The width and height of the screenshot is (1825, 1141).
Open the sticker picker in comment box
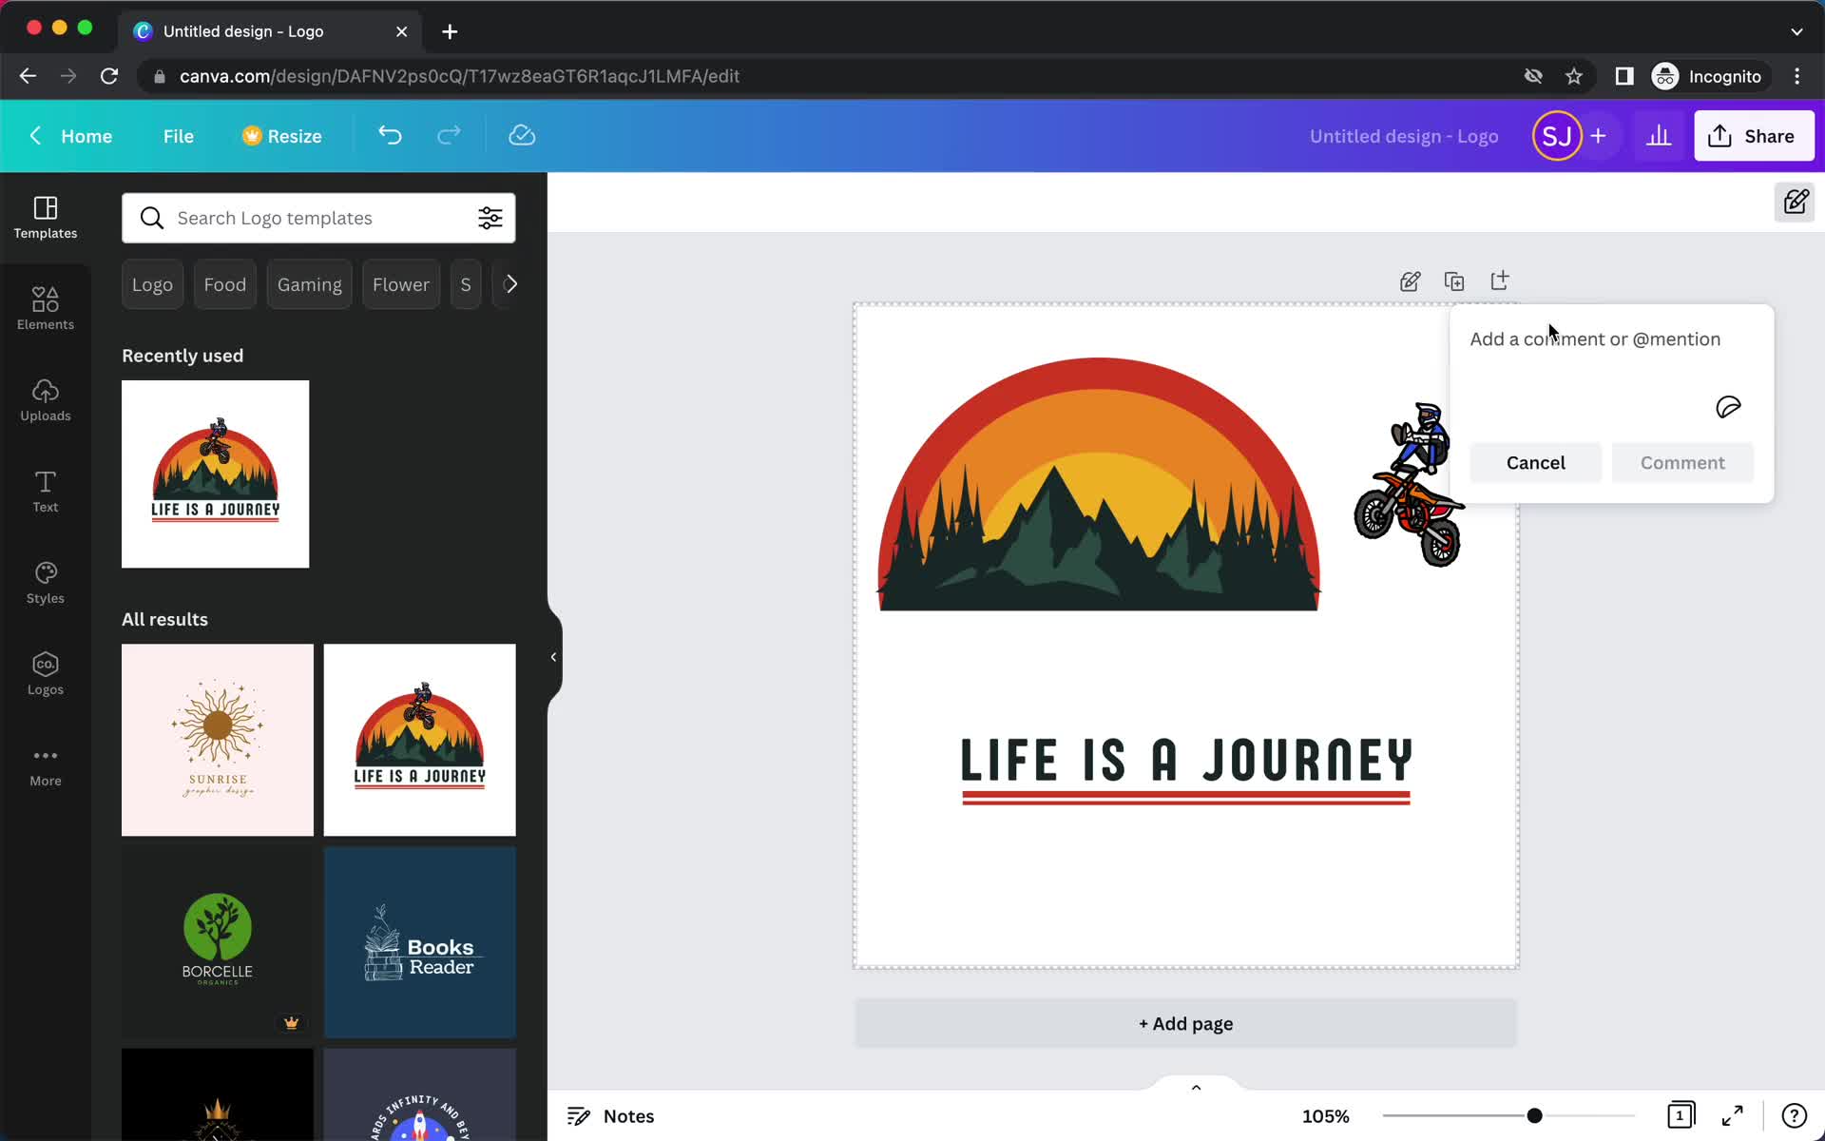(x=1728, y=408)
